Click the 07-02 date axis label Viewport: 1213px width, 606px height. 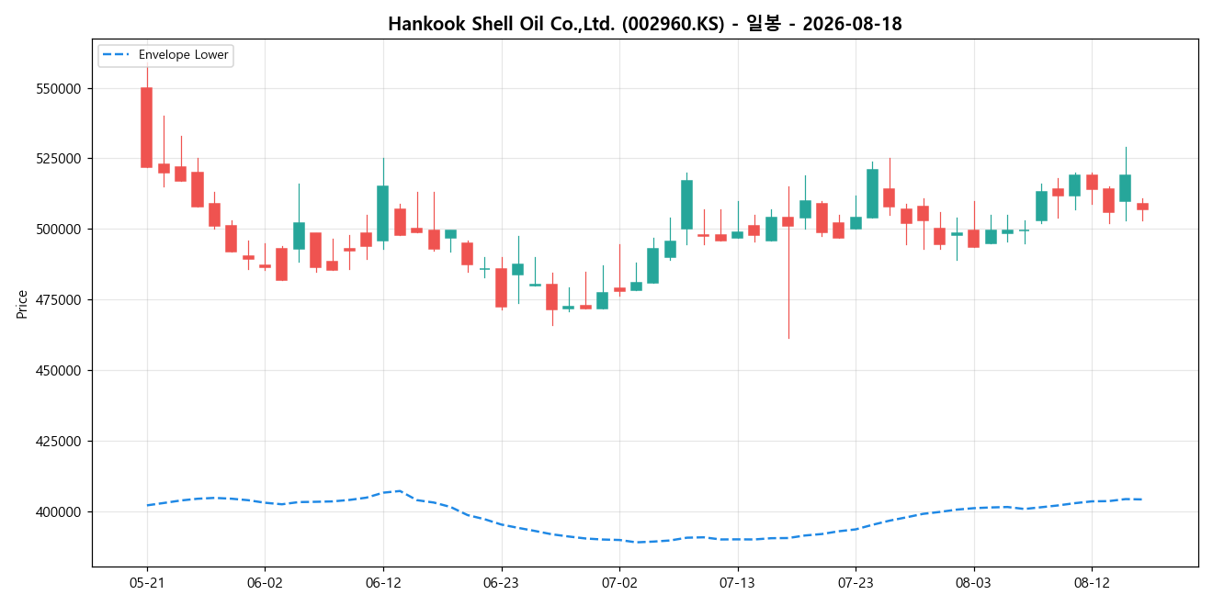tap(619, 583)
